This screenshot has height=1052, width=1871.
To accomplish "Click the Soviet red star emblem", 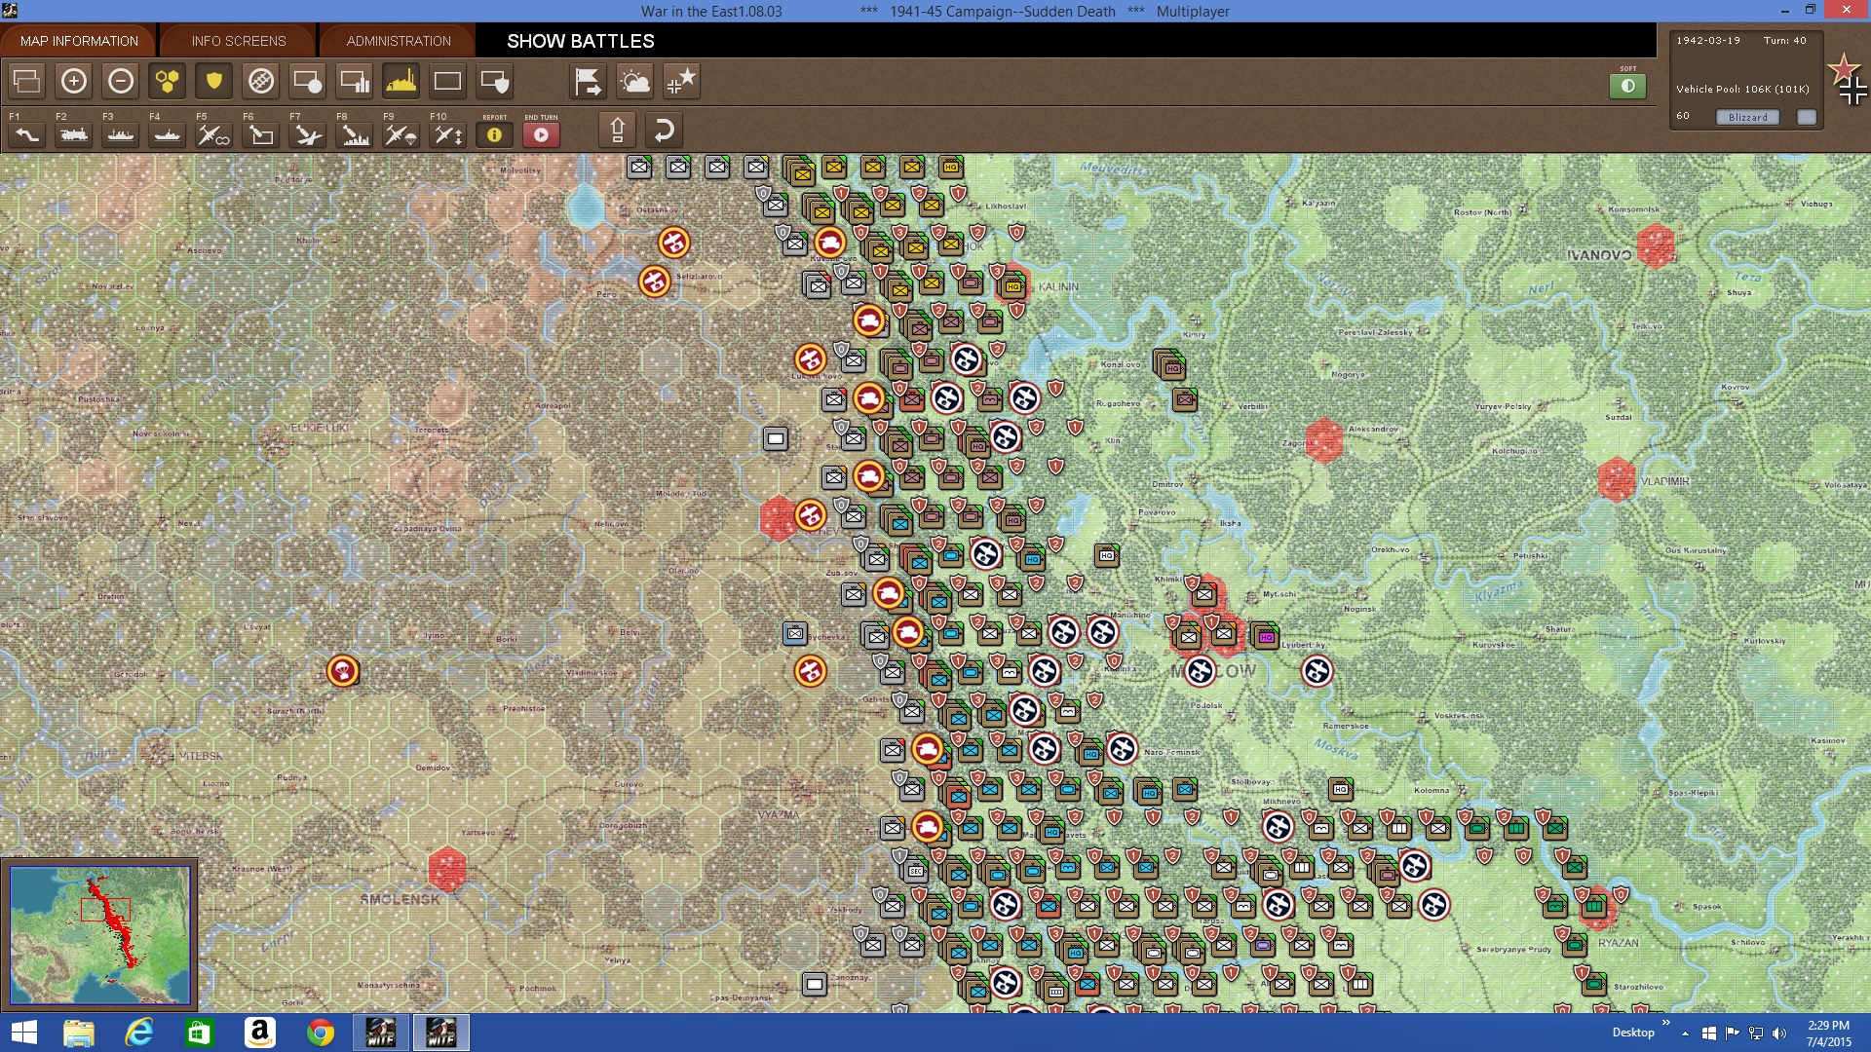I will point(1842,68).
